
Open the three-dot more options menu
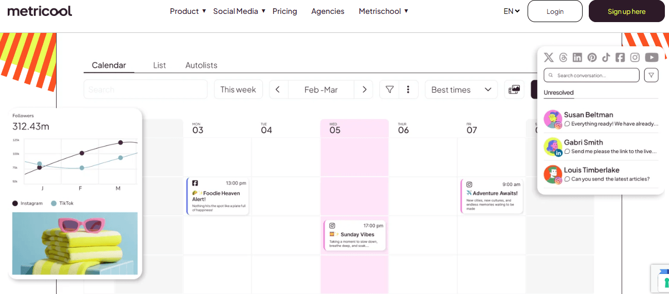click(x=408, y=89)
